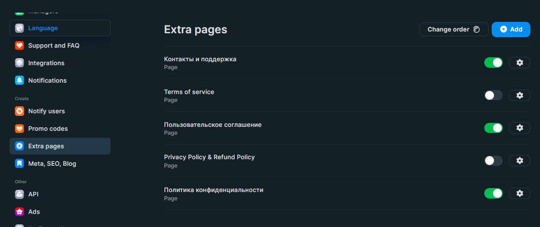Open settings gear for Terms of service

click(x=519, y=95)
